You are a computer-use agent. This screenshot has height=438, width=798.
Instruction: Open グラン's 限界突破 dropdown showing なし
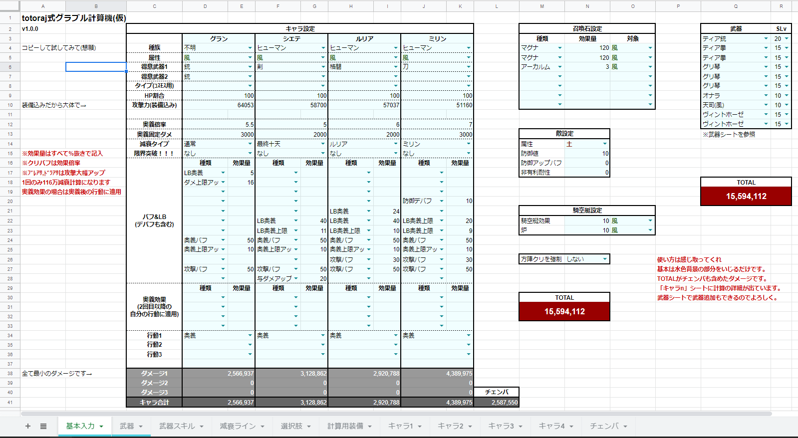(250, 154)
